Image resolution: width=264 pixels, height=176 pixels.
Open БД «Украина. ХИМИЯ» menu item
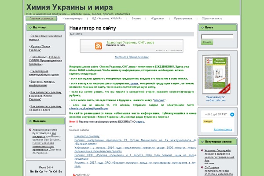point(107,18)
